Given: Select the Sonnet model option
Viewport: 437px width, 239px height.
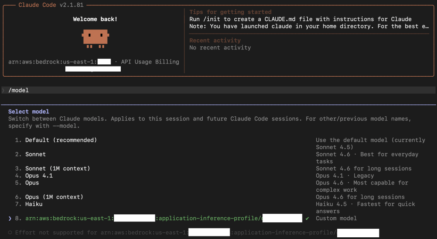Looking at the screenshot, I should [x=35, y=154].
